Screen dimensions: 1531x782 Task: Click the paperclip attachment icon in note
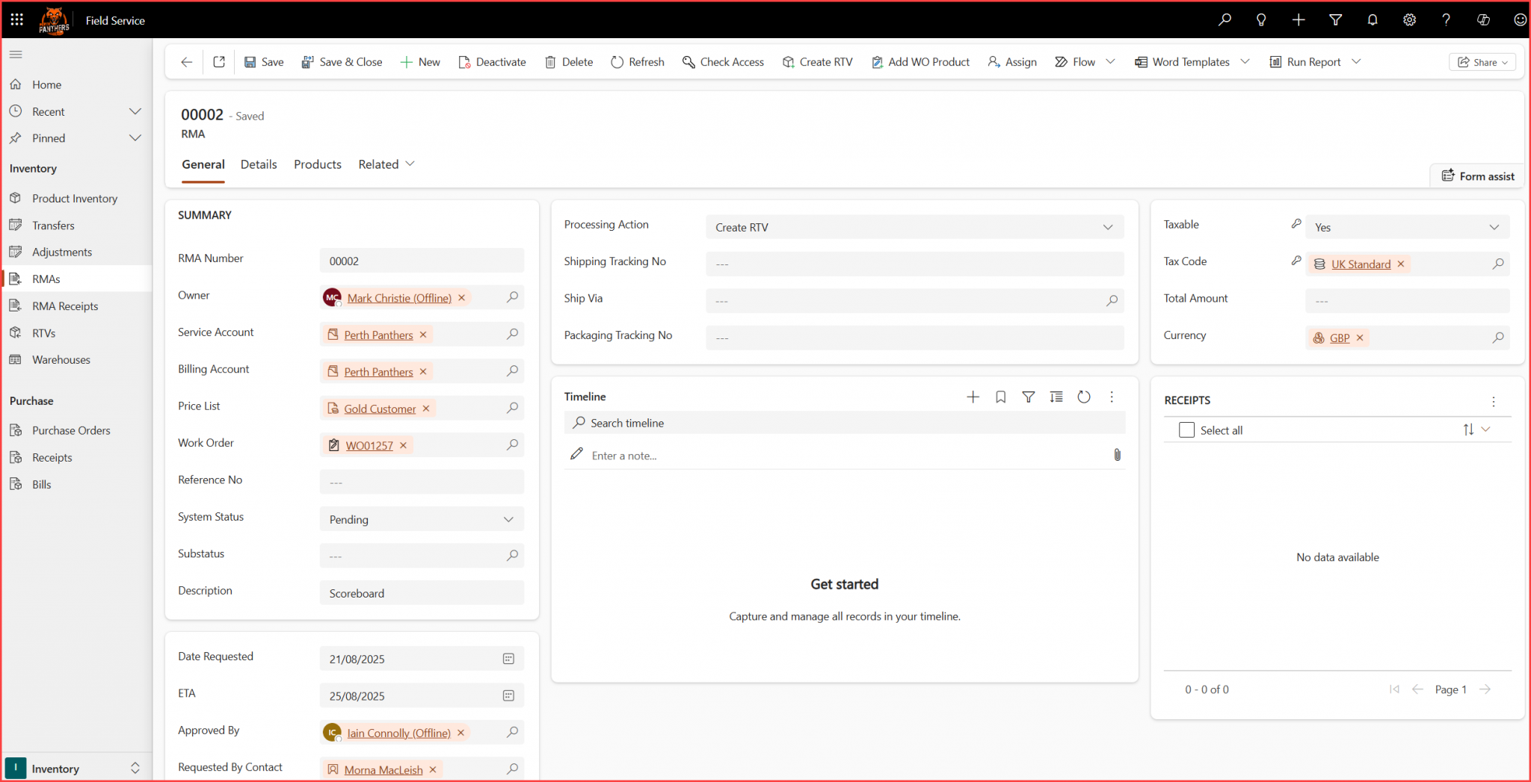pyautogui.click(x=1117, y=455)
